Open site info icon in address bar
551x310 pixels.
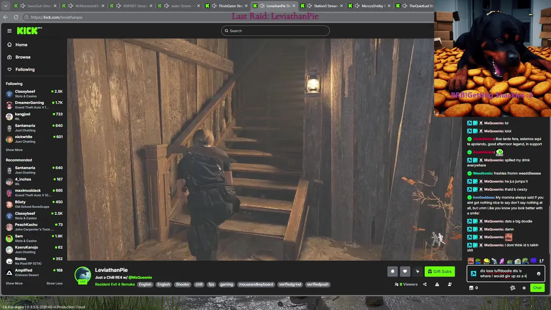(26, 17)
